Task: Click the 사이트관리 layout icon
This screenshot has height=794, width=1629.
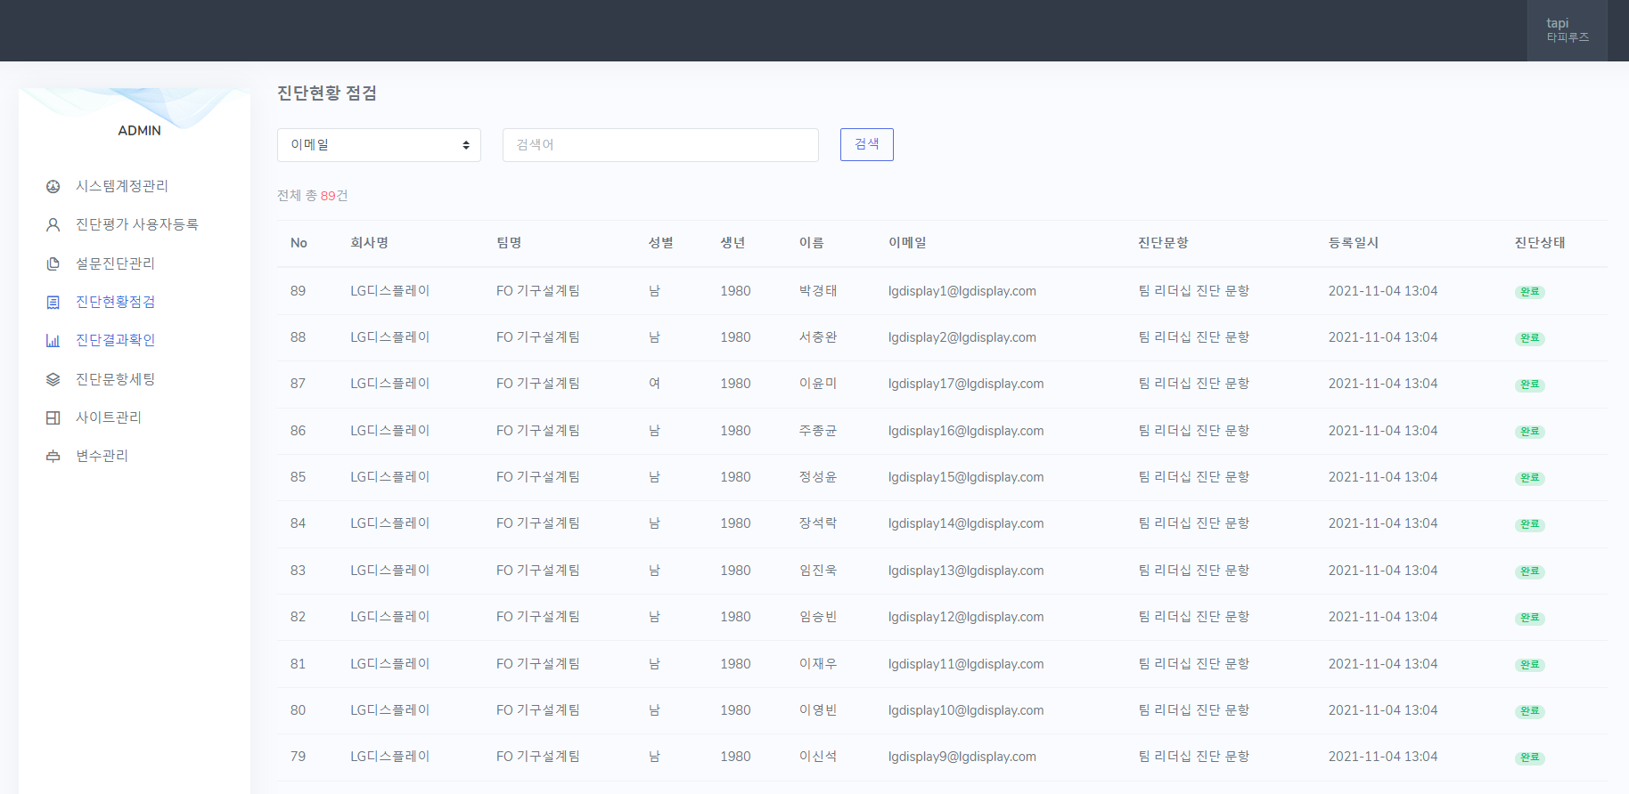Action: (53, 417)
